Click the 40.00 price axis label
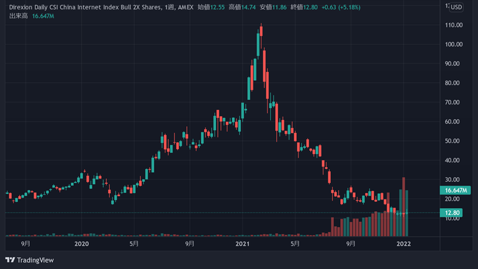Viewport: 478px width, 269px height. (x=452, y=160)
